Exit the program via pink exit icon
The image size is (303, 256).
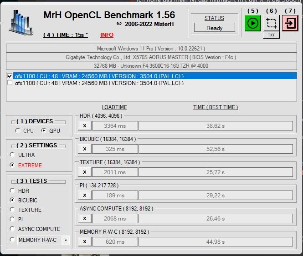(x=290, y=23)
